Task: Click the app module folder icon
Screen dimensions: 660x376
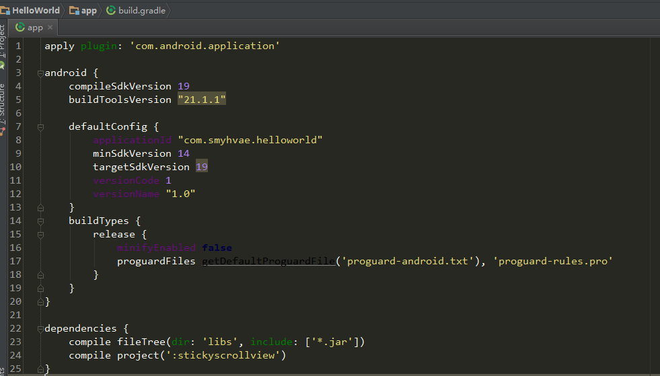Action: pos(74,11)
